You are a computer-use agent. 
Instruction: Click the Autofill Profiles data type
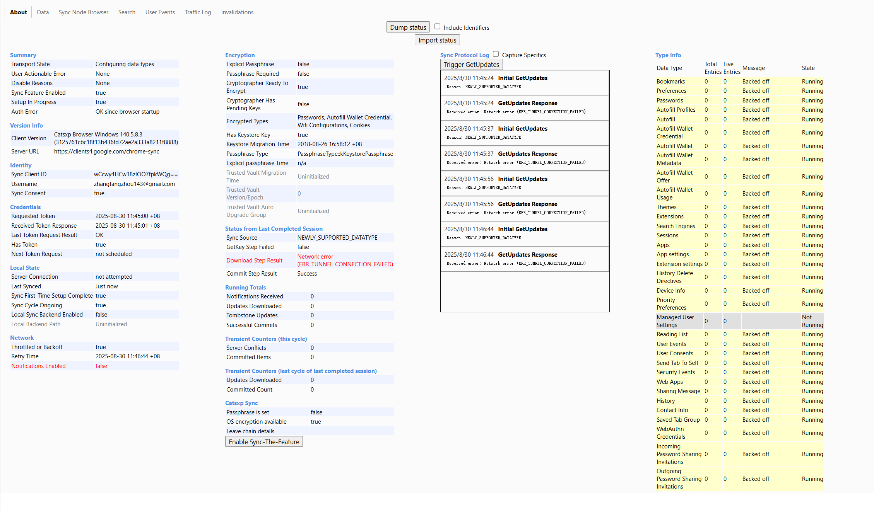click(676, 110)
